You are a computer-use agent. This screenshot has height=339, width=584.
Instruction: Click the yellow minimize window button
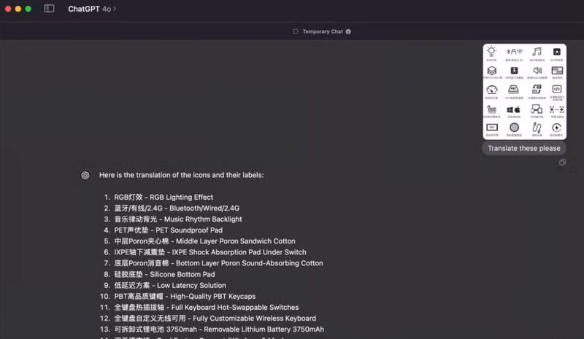click(x=18, y=9)
